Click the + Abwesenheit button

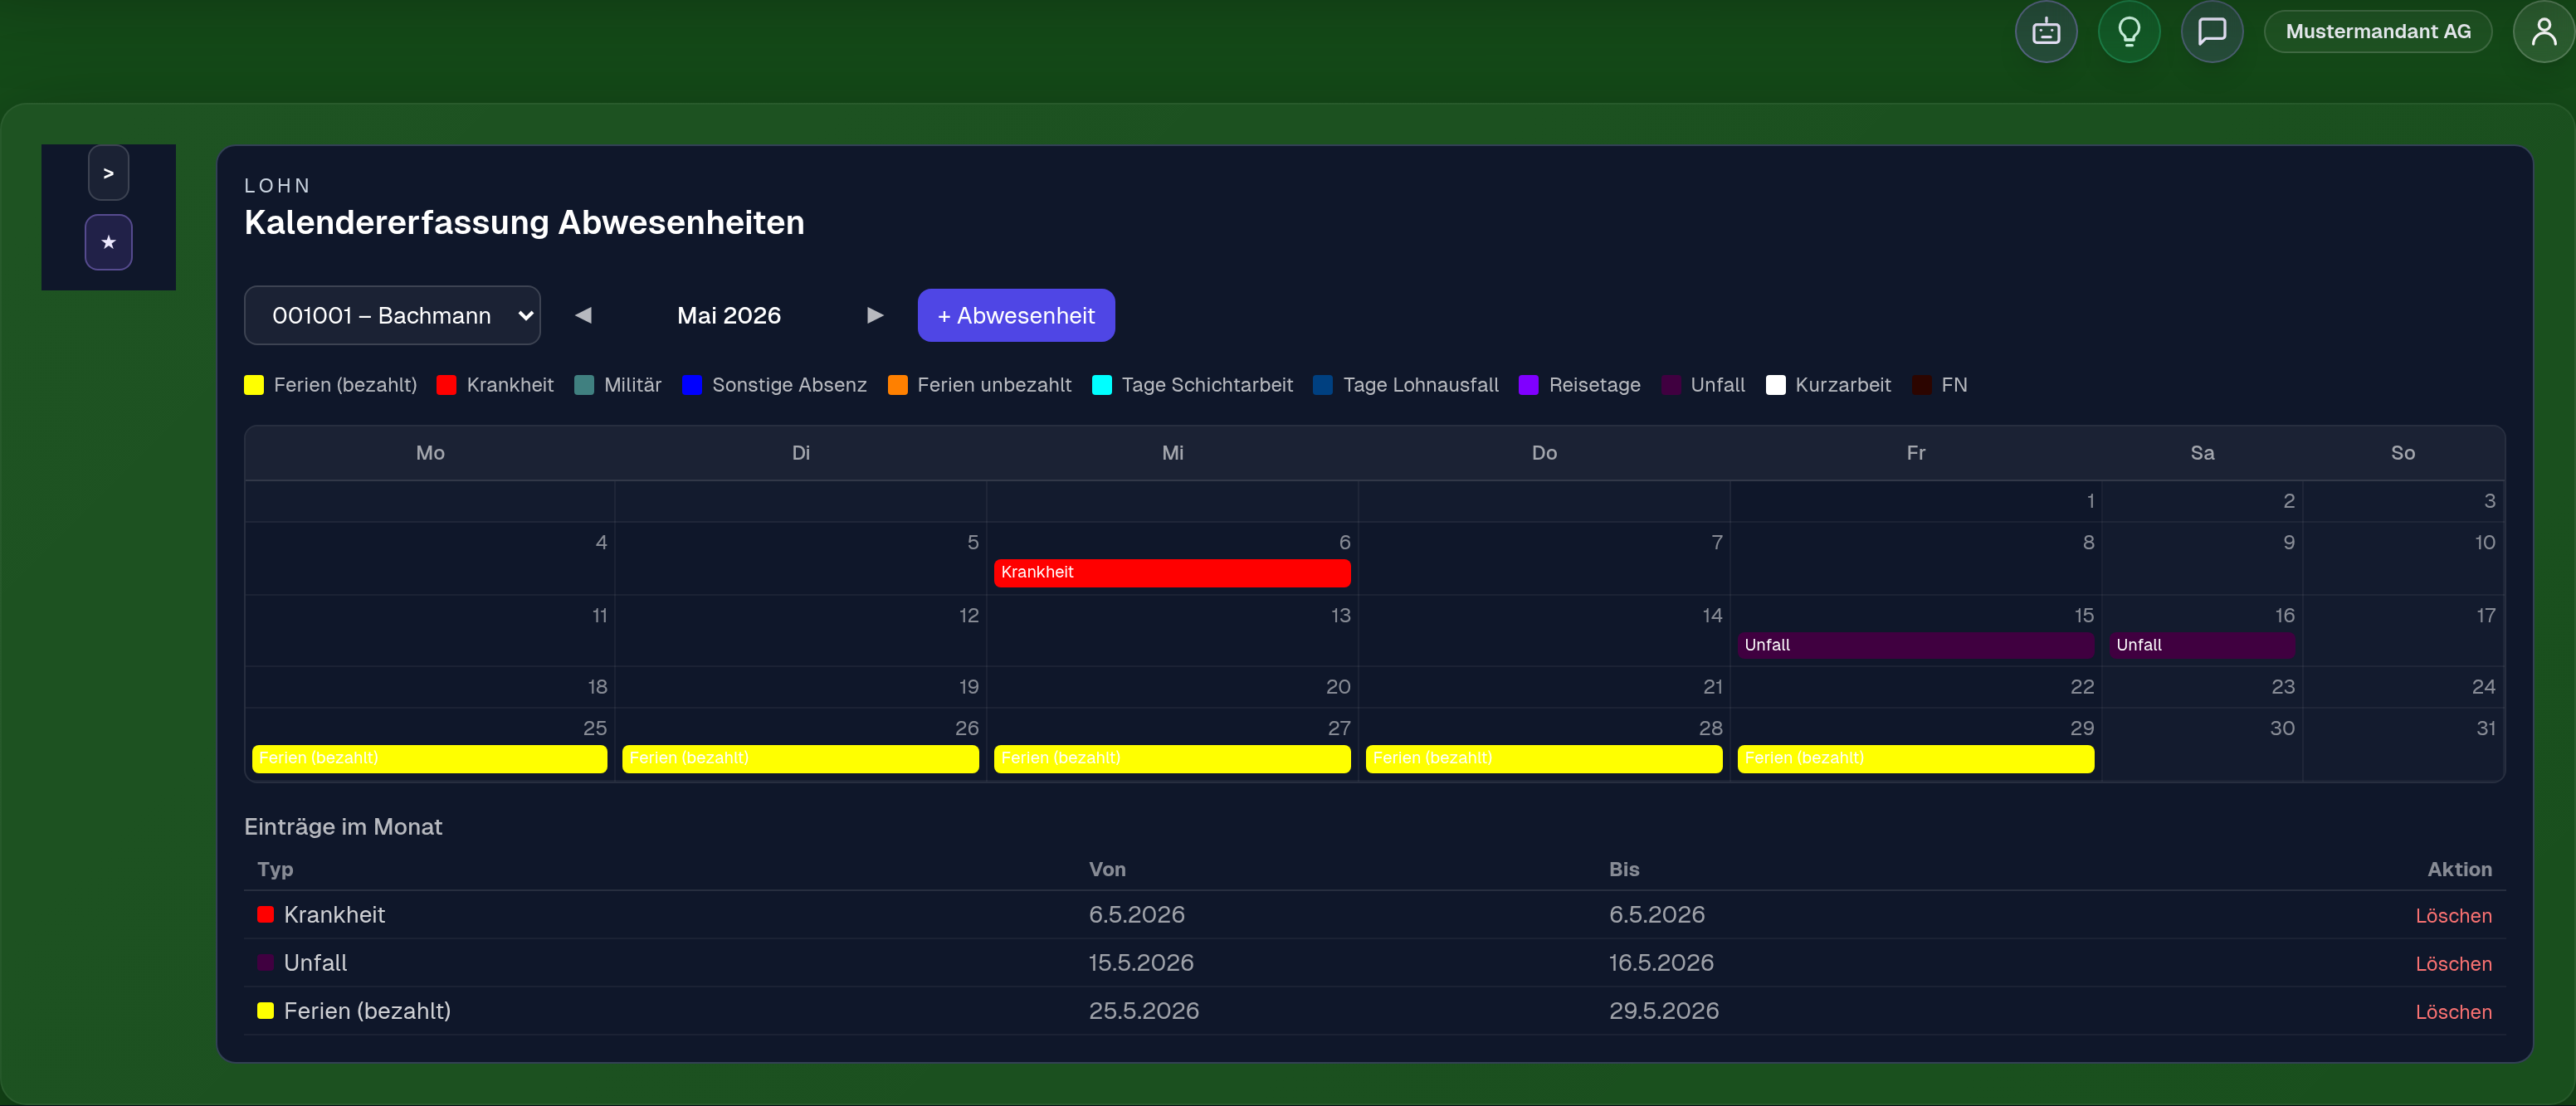(1016, 315)
